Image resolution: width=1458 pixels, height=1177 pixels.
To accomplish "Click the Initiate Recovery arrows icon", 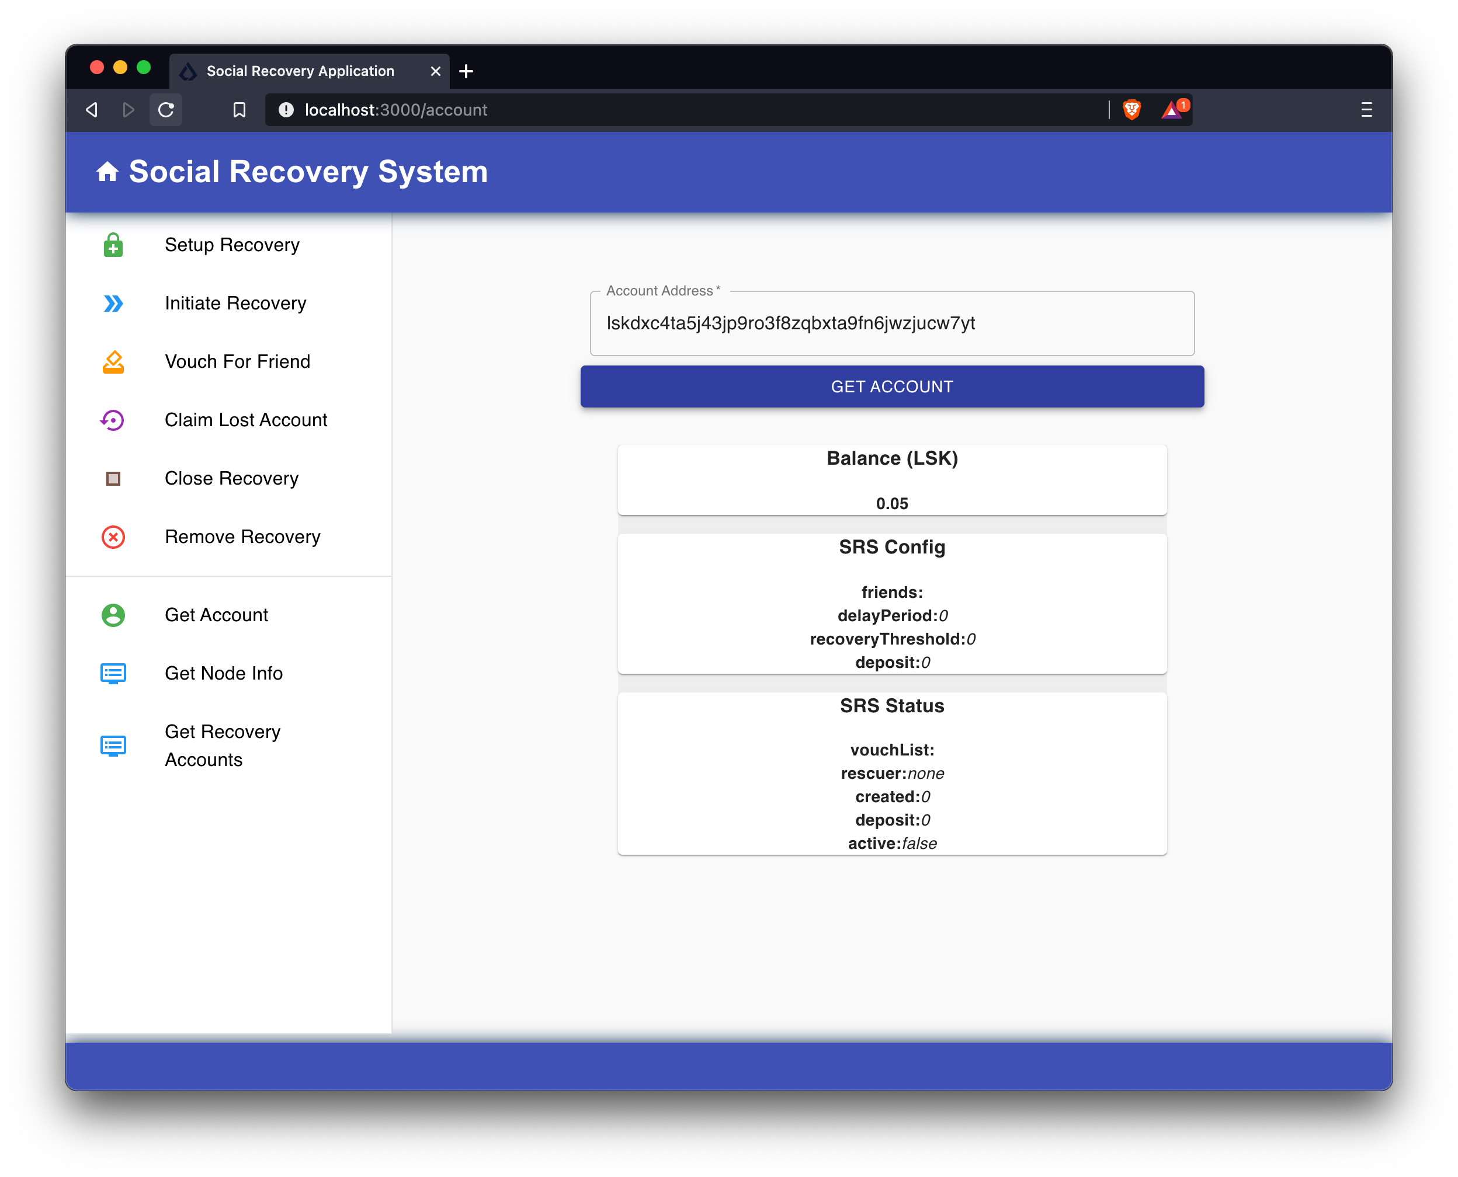I will pos(113,302).
